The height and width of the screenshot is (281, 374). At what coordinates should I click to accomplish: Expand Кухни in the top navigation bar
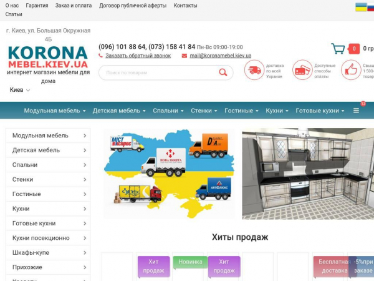pos(277,111)
